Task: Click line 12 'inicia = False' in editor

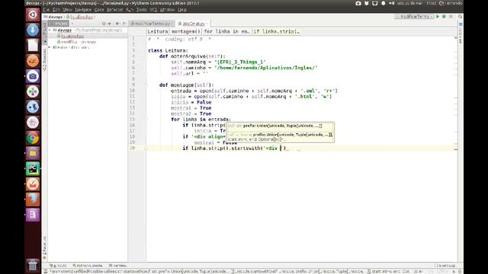Action: (191, 102)
